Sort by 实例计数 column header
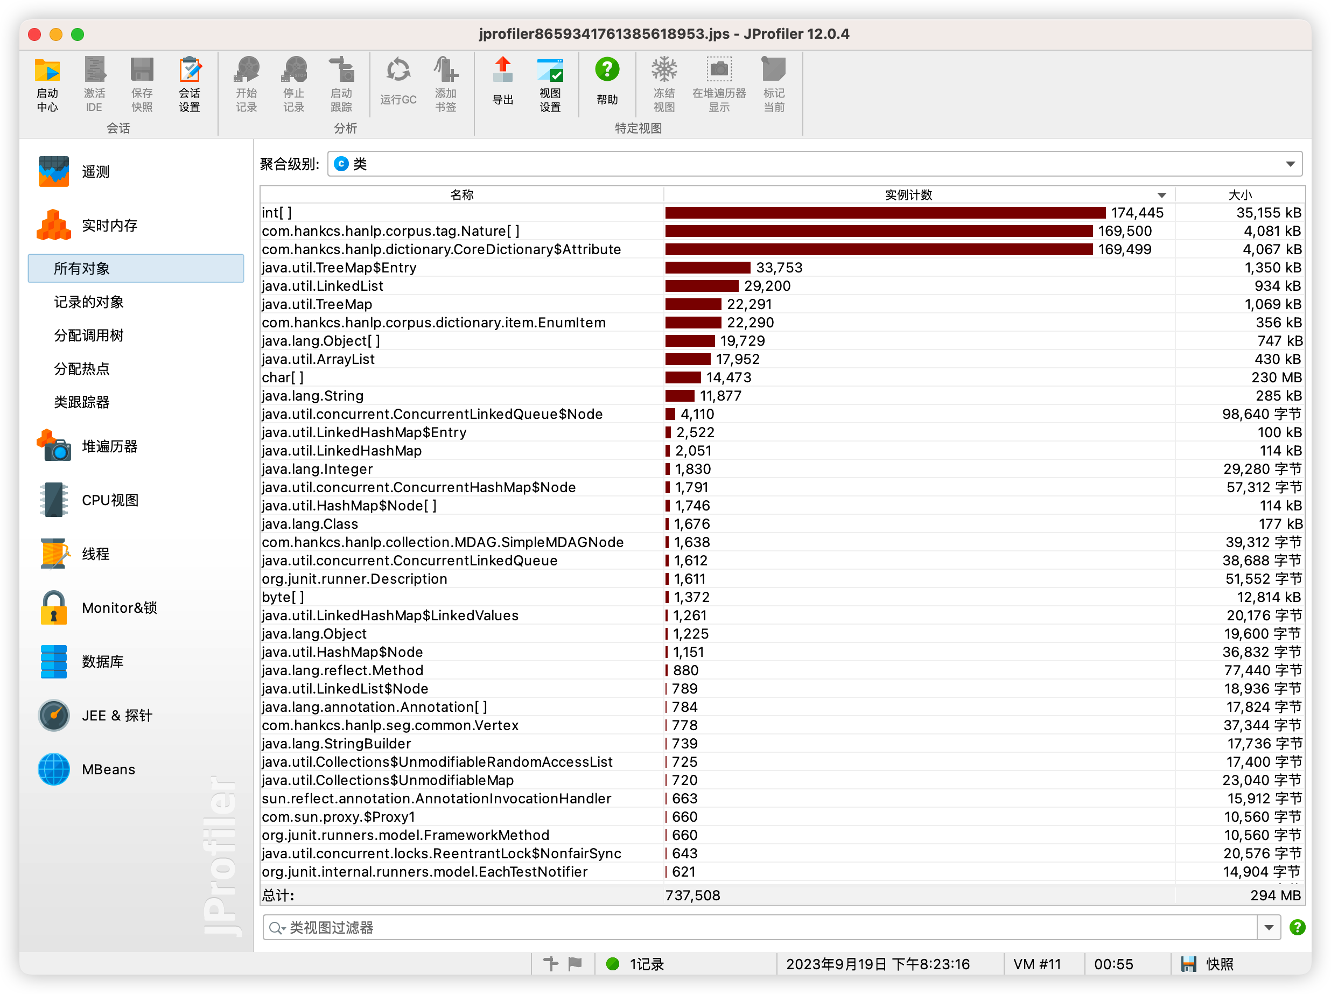1331x994 pixels. (908, 195)
